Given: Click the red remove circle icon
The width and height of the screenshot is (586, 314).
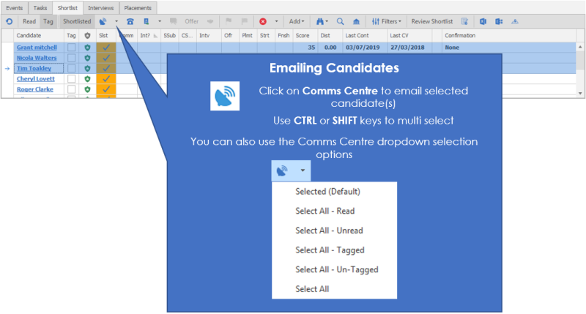Looking at the screenshot, I should click(263, 21).
